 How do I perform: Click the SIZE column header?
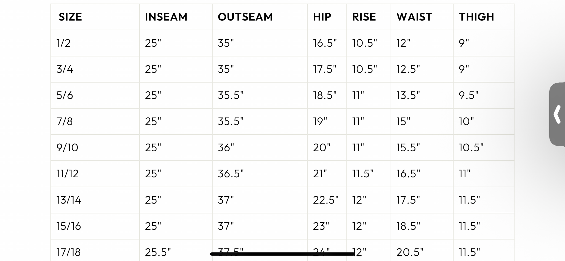tap(70, 17)
